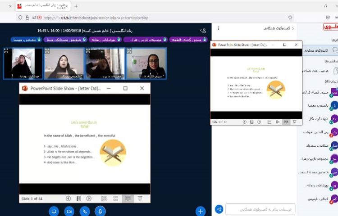Screen dimensions: 338x216
Task: Click the phone audio button
Action: pos(85,211)
